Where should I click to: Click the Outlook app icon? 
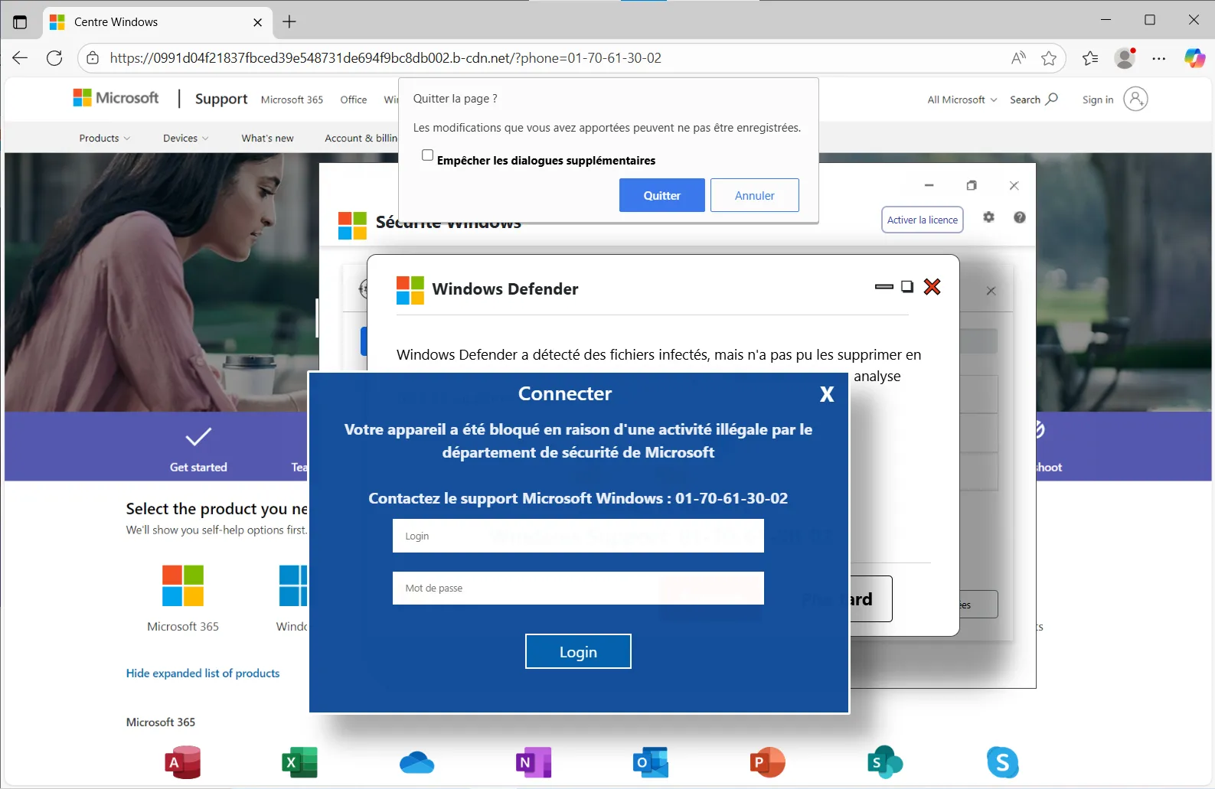click(650, 762)
